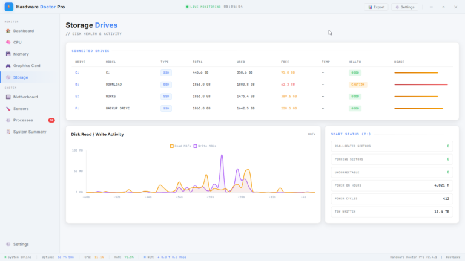Click the BACKUP DRIVE model name

[x=117, y=108]
